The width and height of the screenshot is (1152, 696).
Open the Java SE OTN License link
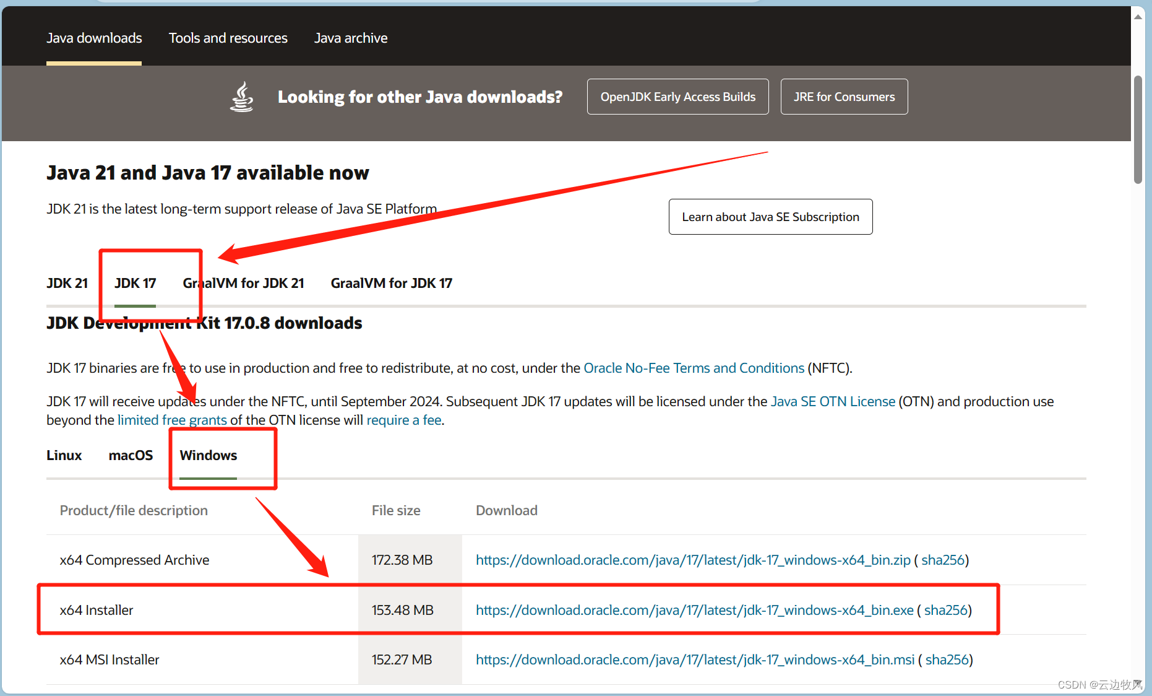[833, 401]
